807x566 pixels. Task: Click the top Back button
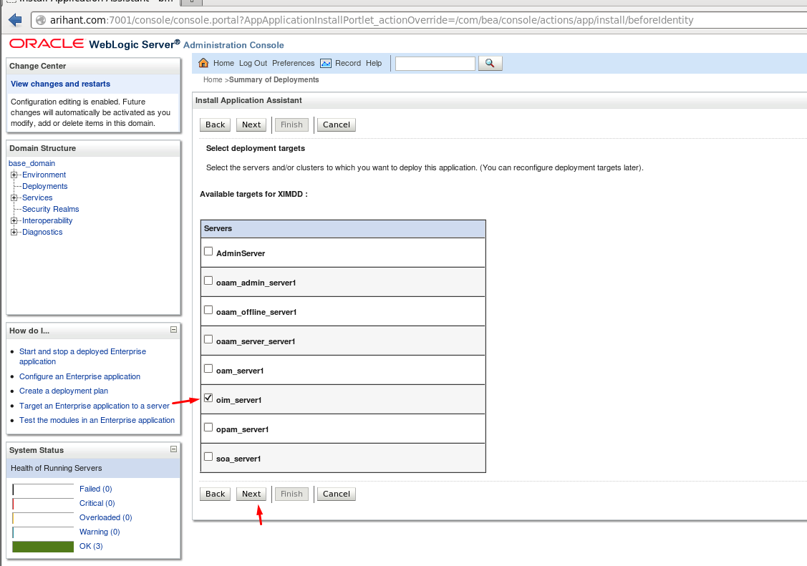coord(215,125)
